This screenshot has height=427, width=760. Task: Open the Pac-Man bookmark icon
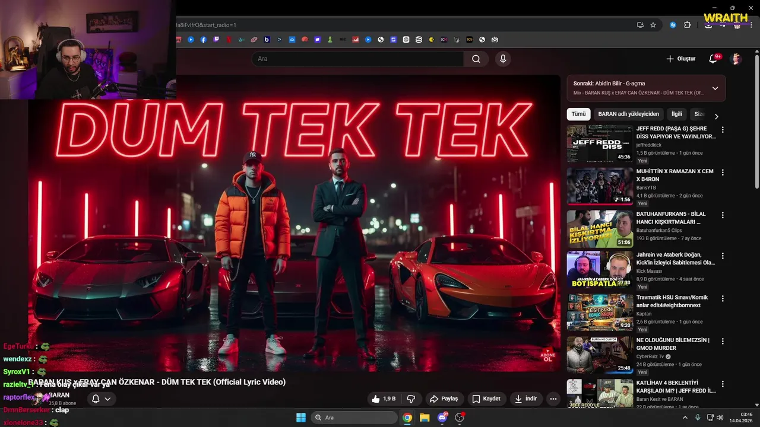click(x=432, y=40)
